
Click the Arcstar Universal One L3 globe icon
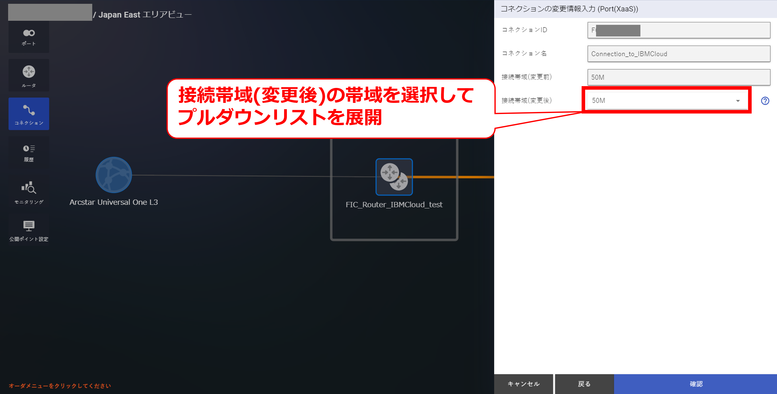114,175
